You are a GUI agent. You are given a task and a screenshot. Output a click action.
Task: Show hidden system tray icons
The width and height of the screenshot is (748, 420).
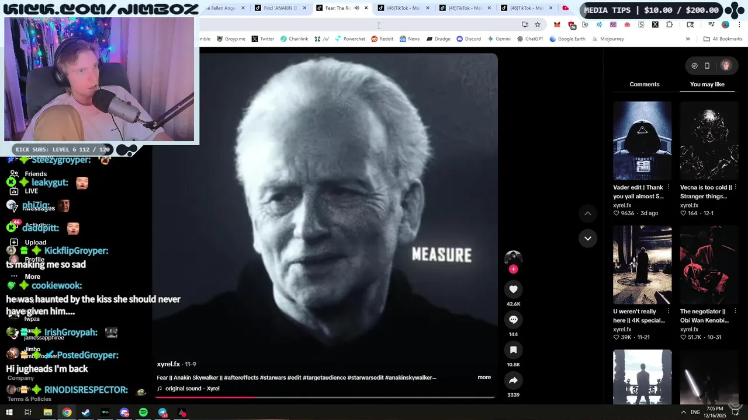tap(683, 412)
